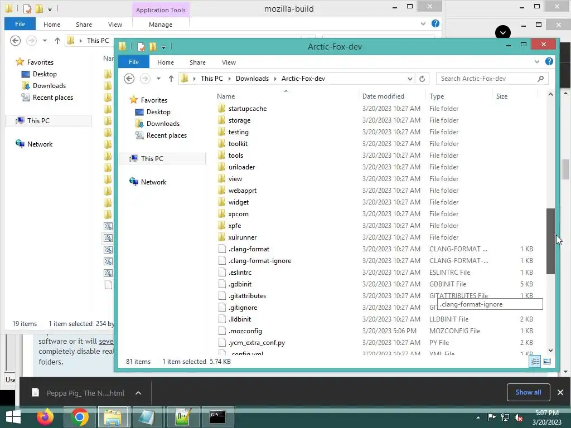
Task: Click This PC in Arctic-Fox-dev breadcrumb
Action: click(x=211, y=79)
